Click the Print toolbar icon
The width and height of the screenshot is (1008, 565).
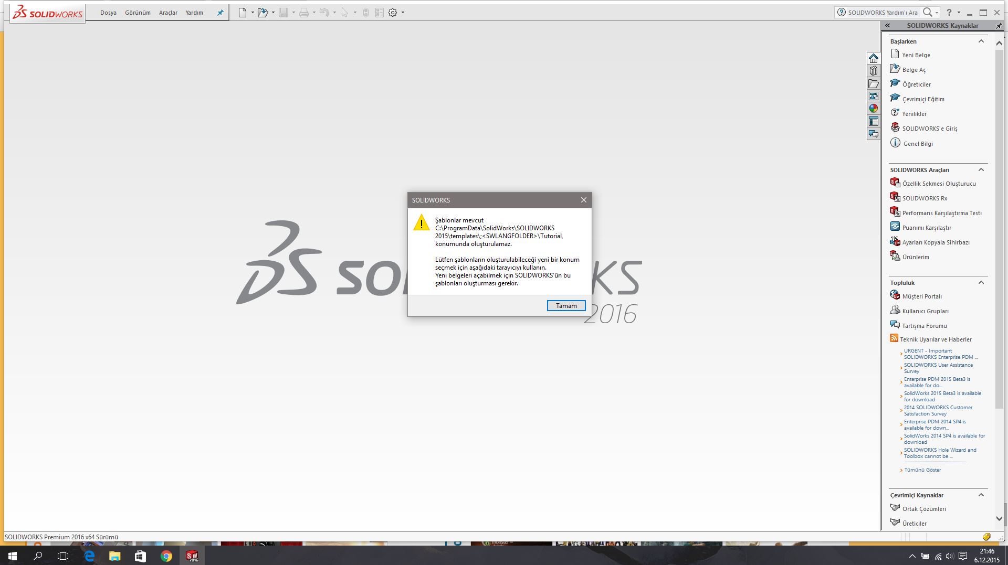(x=303, y=13)
